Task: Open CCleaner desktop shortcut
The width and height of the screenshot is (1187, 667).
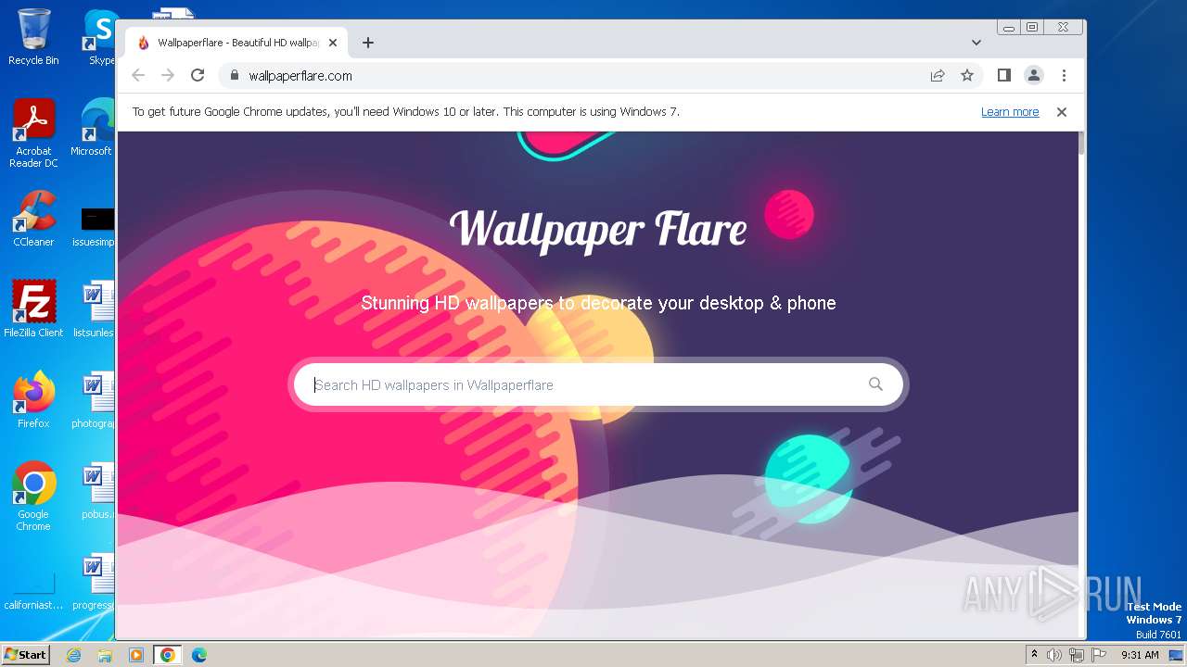Action: coord(33,219)
